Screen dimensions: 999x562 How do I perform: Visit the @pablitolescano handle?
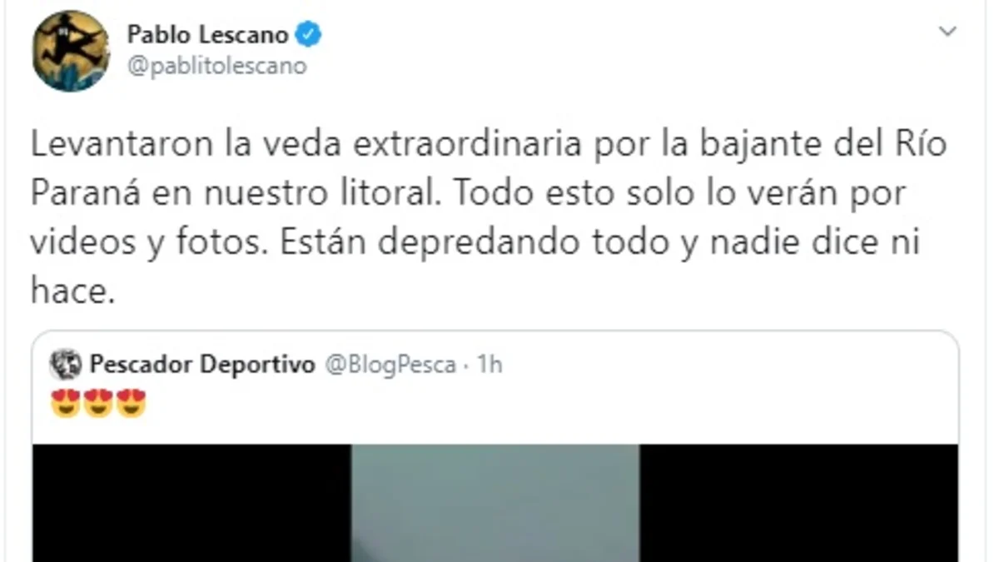pos(216,66)
